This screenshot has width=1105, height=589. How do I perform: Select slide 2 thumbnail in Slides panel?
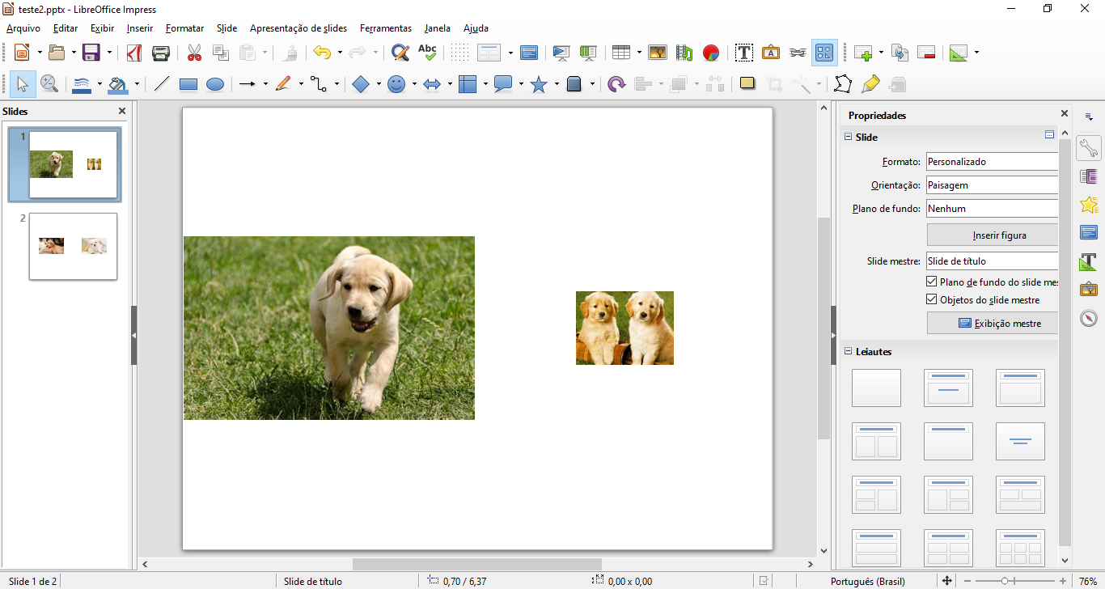[x=73, y=246]
